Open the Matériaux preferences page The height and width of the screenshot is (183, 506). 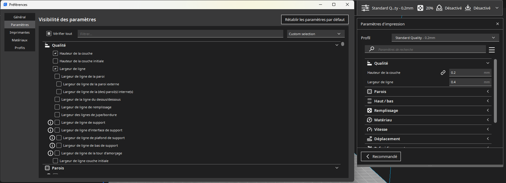[x=20, y=40]
